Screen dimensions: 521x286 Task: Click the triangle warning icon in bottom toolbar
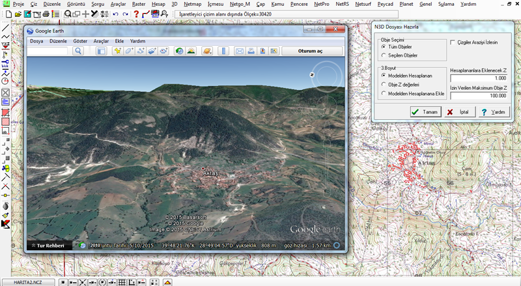167,282
